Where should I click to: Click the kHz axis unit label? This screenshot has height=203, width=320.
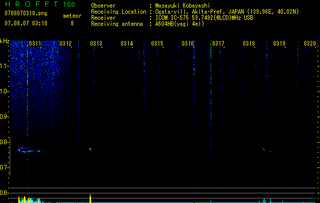5,41
